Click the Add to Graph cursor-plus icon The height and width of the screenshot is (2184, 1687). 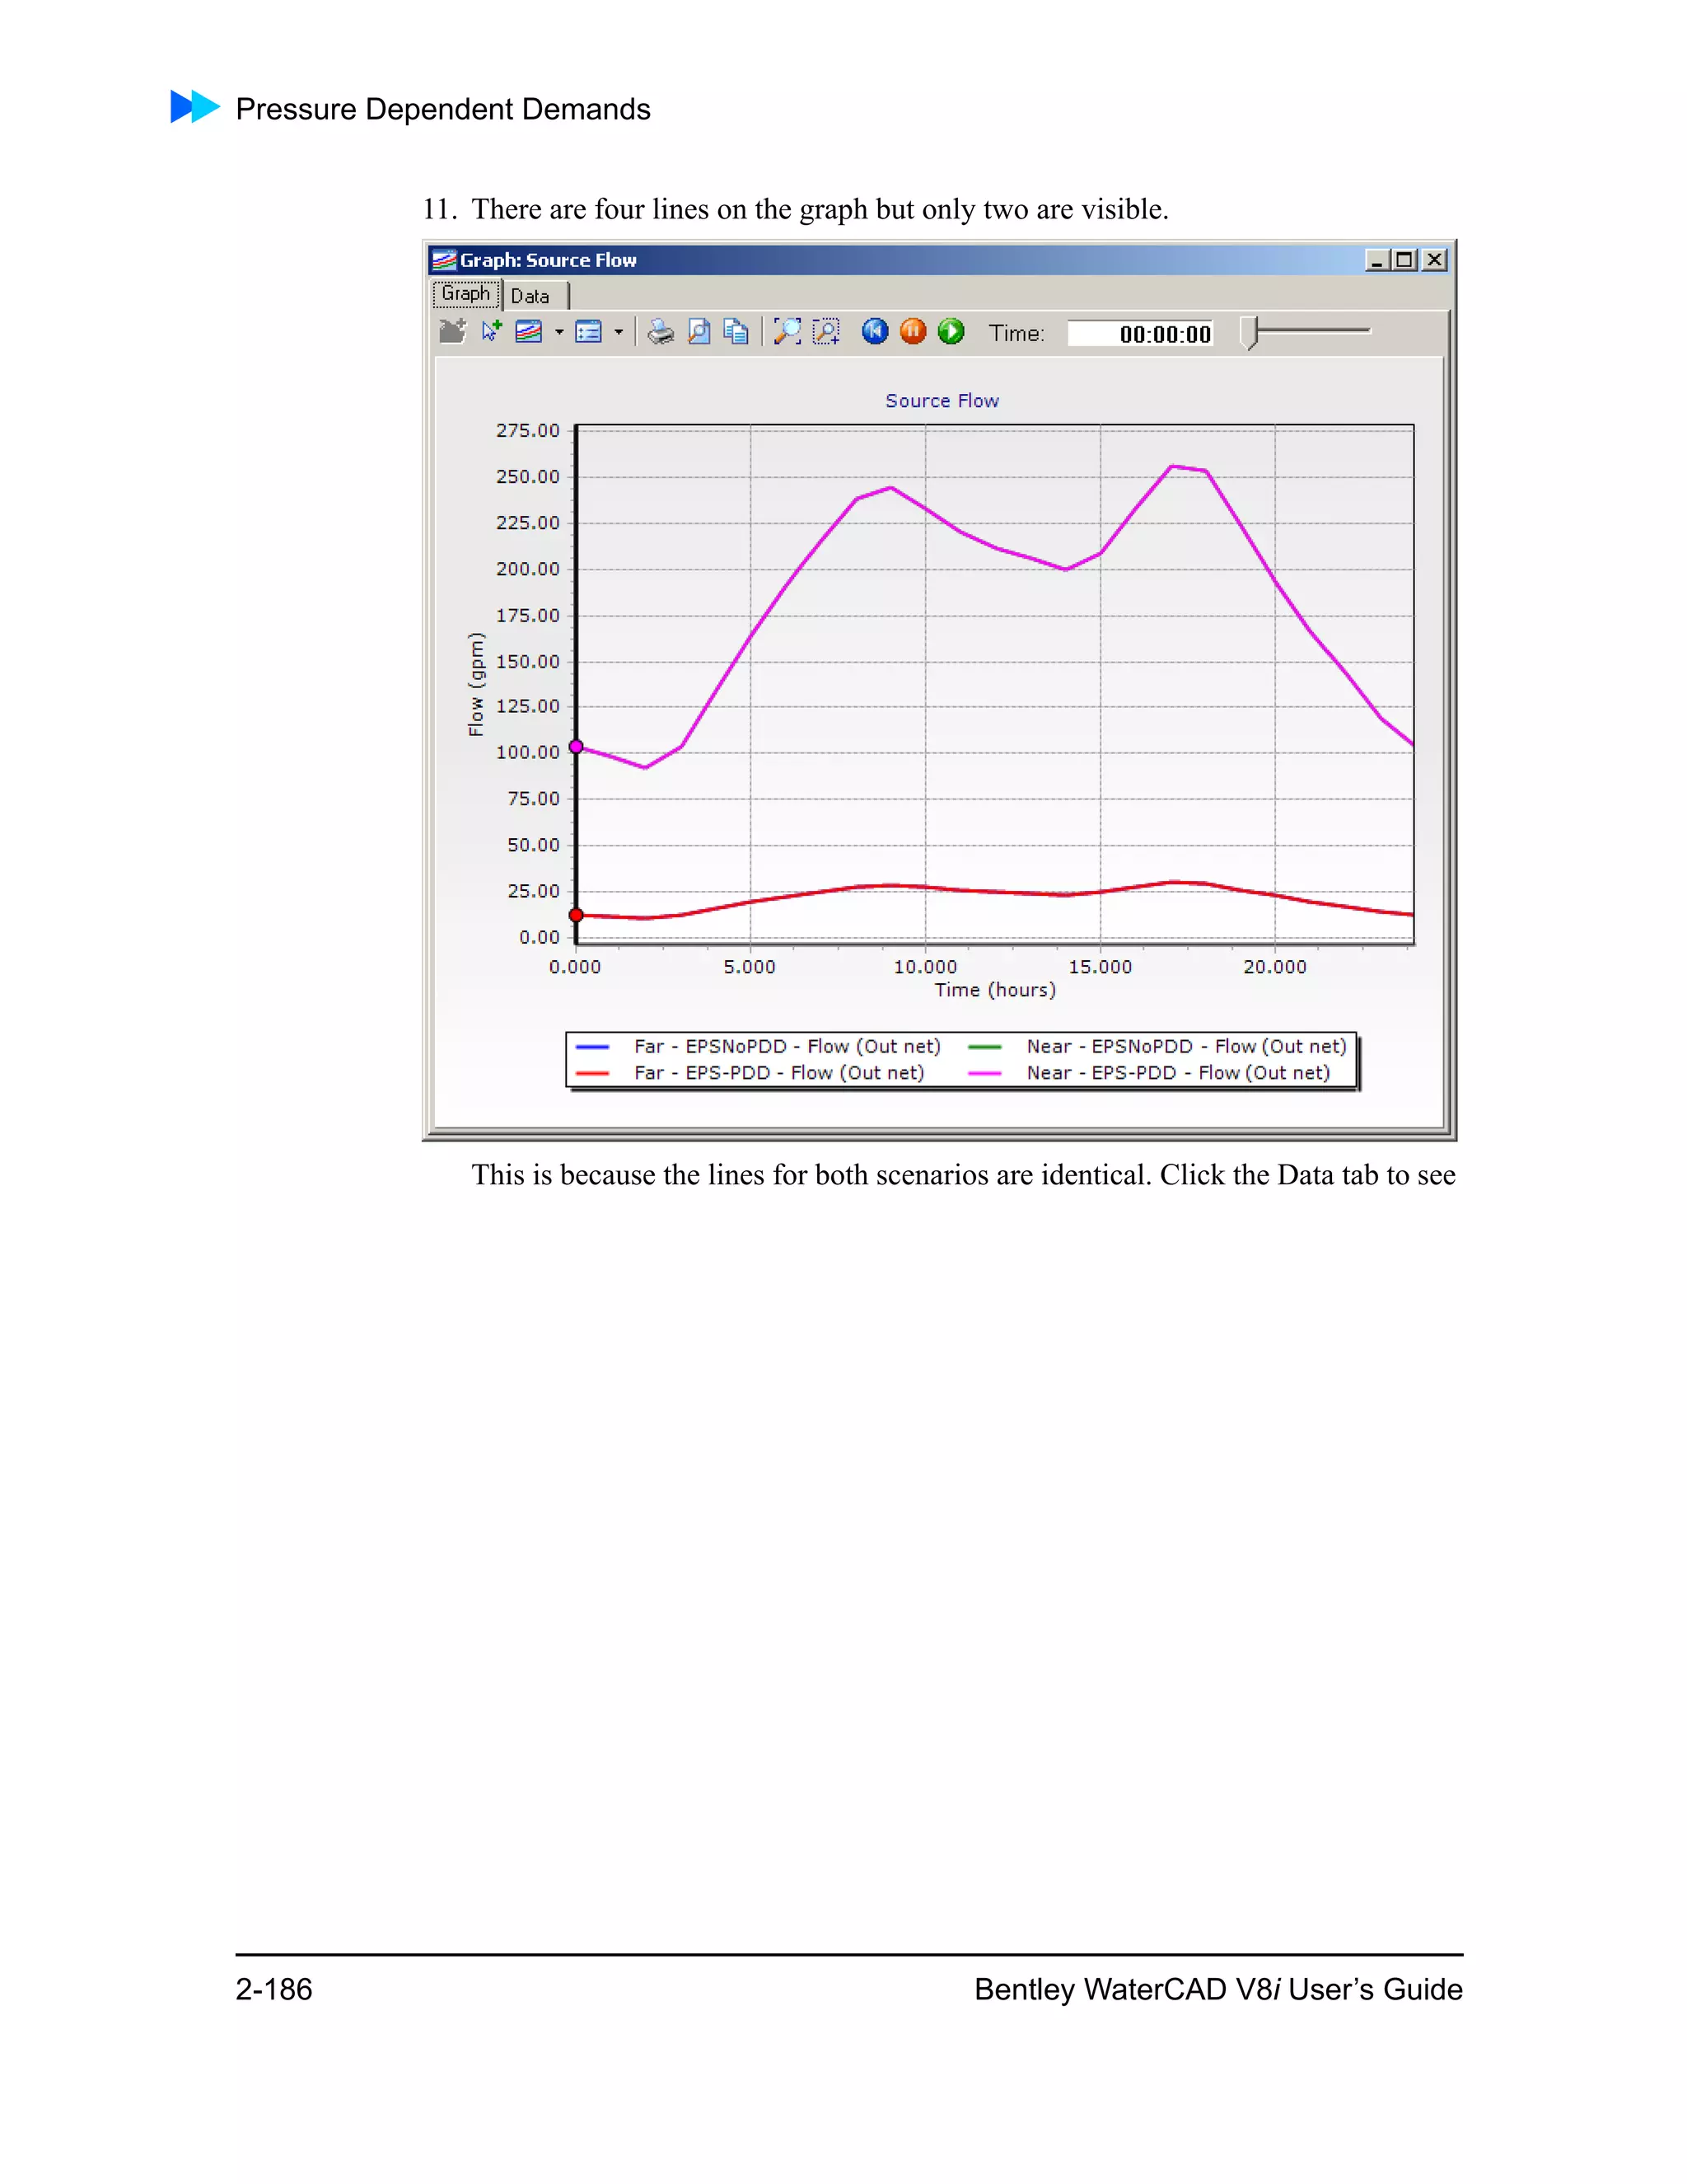(491, 331)
